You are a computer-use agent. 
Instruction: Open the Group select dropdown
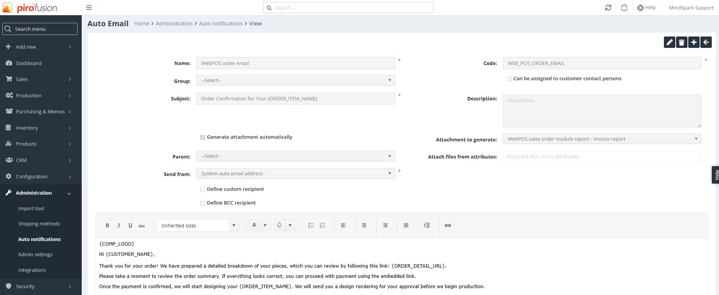tap(295, 81)
